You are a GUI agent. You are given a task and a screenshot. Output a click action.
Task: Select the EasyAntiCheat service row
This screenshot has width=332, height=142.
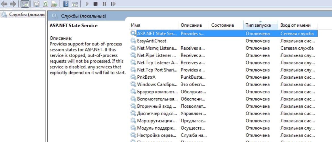click(x=152, y=41)
